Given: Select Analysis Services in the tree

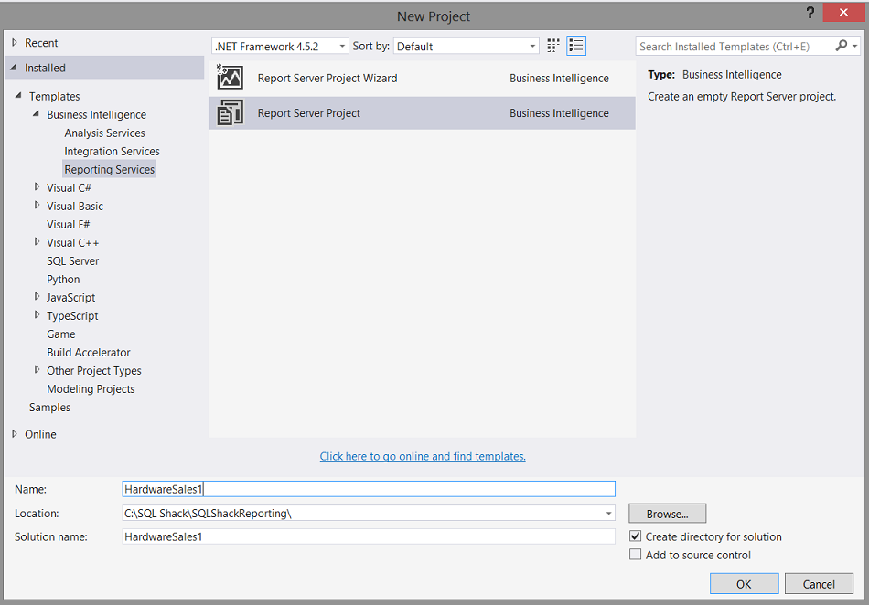Looking at the screenshot, I should click(105, 133).
